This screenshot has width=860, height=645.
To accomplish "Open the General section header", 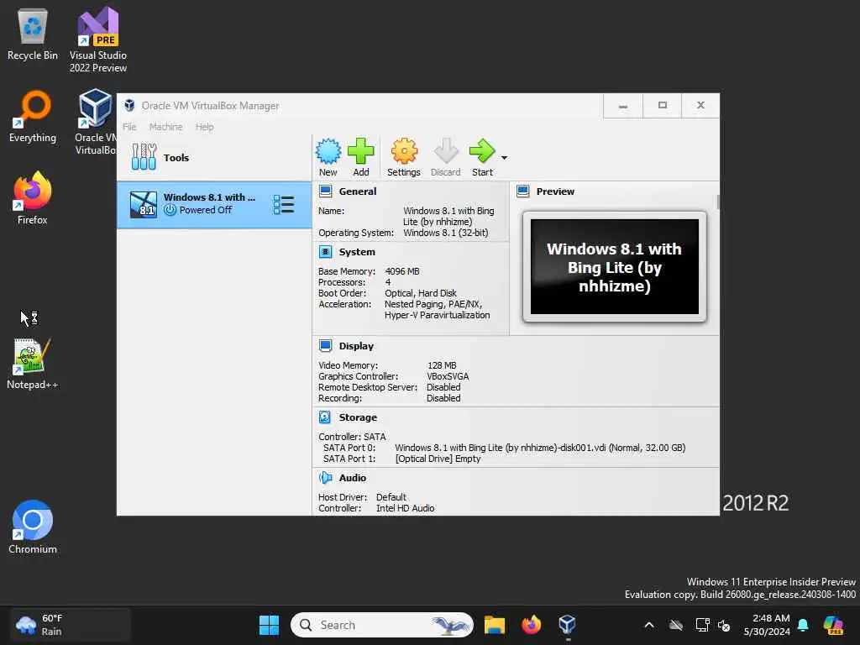I will click(358, 191).
